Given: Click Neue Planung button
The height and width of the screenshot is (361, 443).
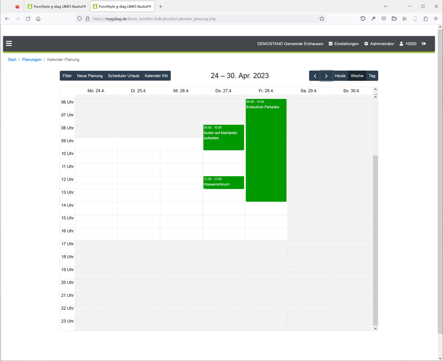Looking at the screenshot, I should (x=90, y=76).
